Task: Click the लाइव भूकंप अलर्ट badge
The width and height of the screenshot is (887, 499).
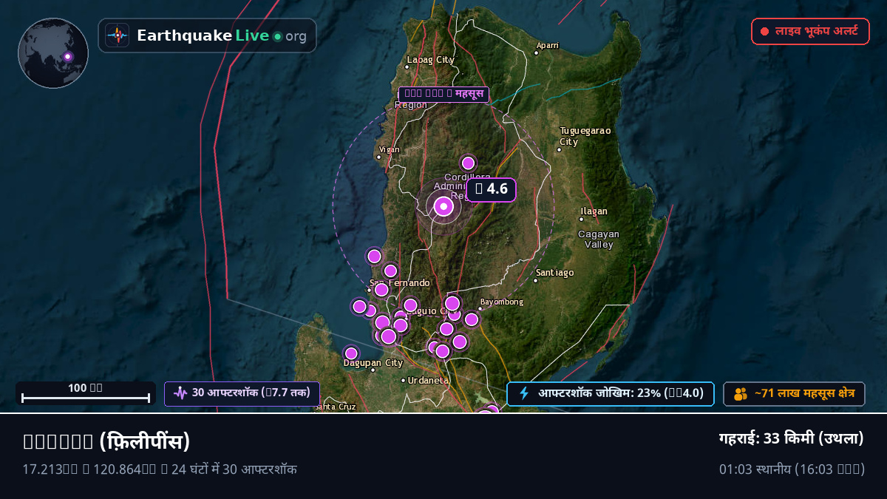Action: pos(810,32)
